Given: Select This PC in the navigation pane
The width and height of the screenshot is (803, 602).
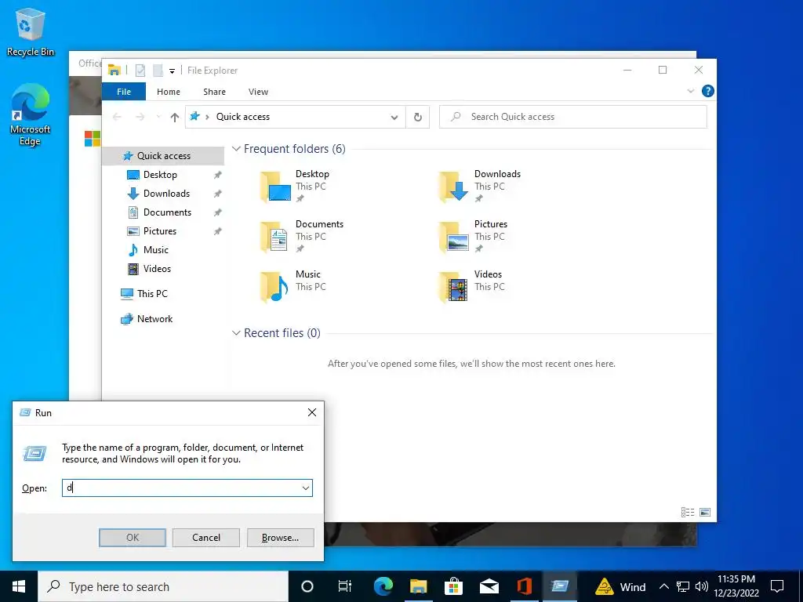Looking at the screenshot, I should click(152, 294).
